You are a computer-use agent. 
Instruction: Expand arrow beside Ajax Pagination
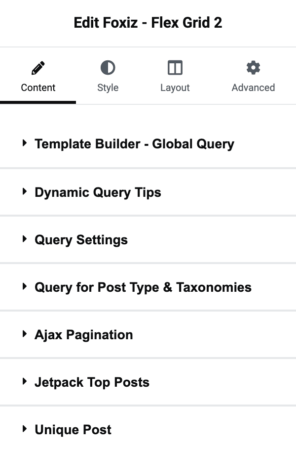[x=25, y=334]
